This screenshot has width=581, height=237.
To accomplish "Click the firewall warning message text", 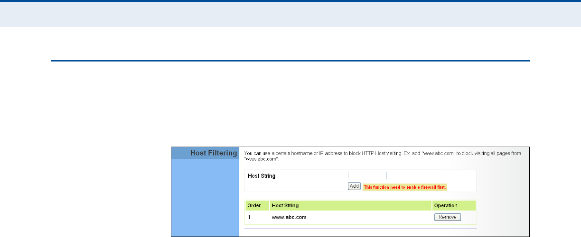I will click(x=405, y=187).
